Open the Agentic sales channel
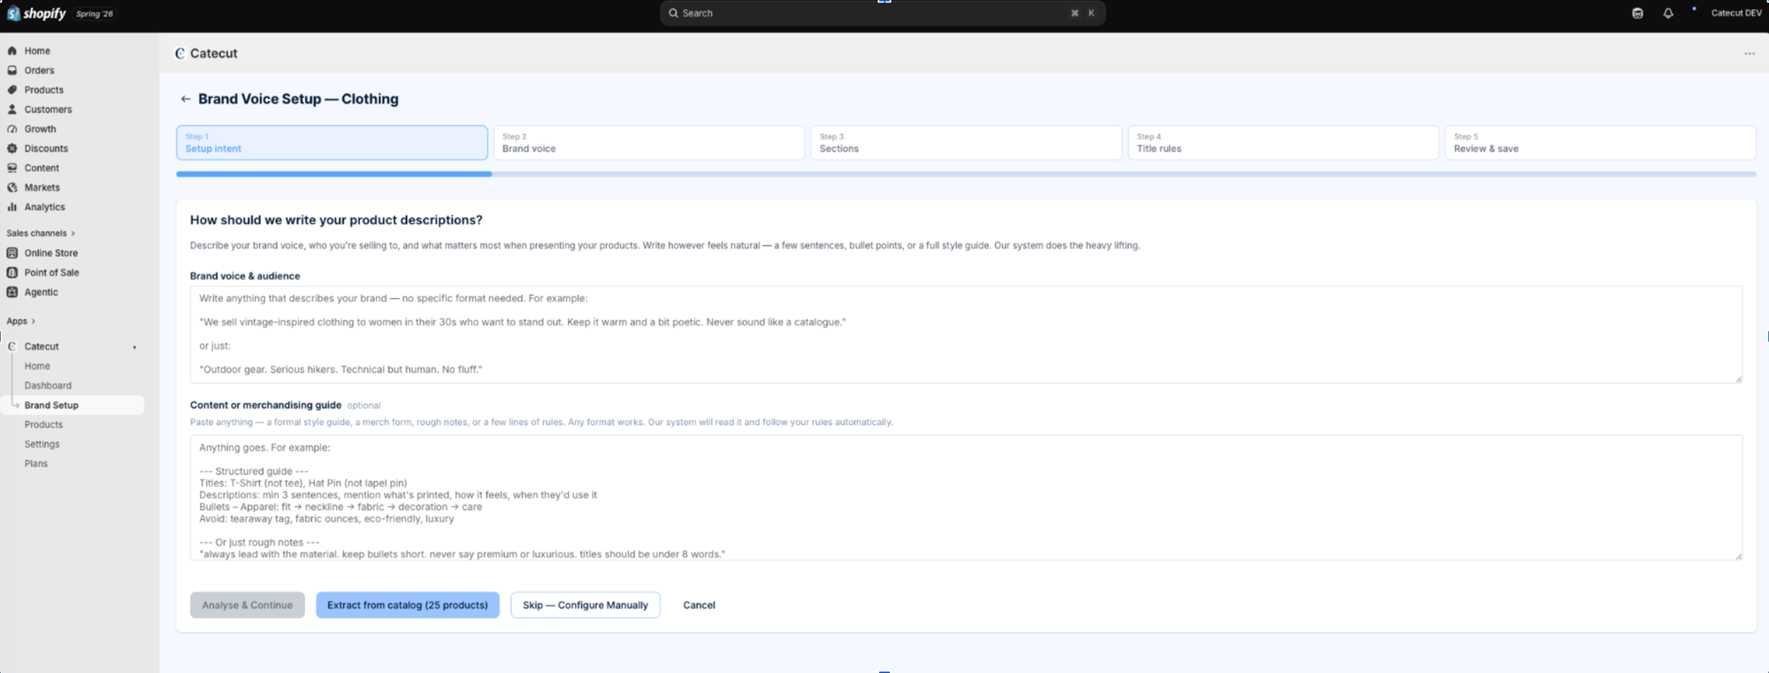The width and height of the screenshot is (1769, 673). (41, 292)
